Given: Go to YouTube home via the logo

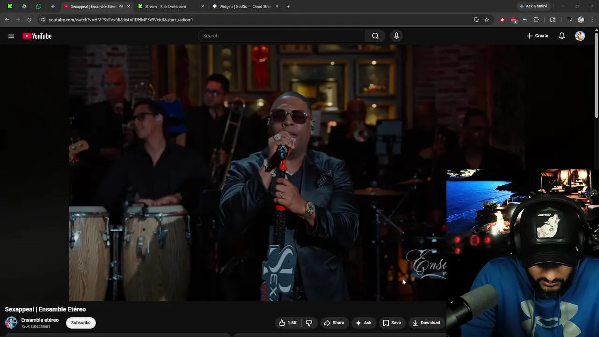Looking at the screenshot, I should pyautogui.click(x=37, y=36).
